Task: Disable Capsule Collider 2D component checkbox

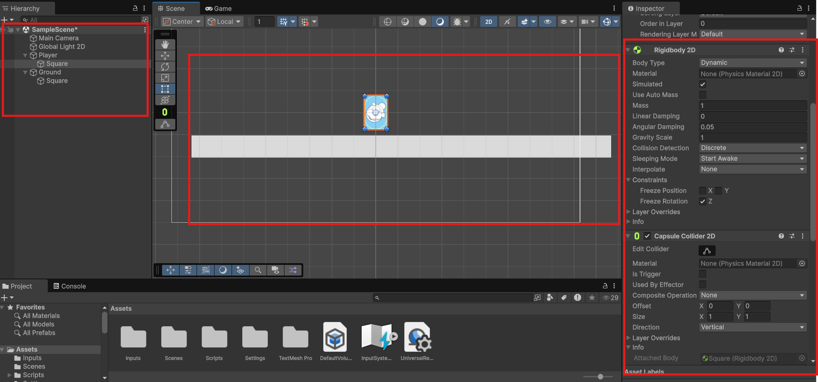Action: [x=647, y=236]
